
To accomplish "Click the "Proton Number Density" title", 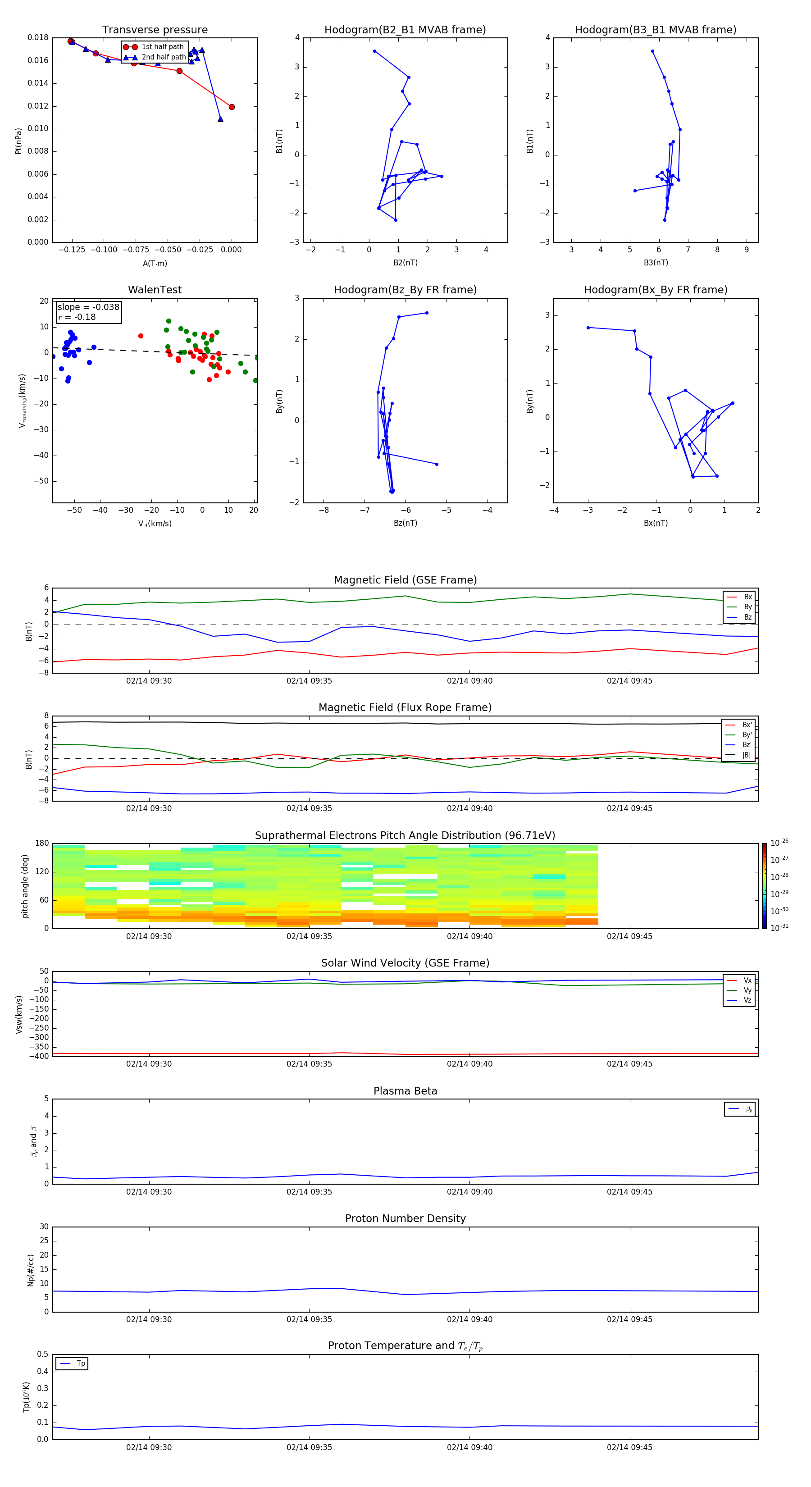I will click(x=405, y=1218).
